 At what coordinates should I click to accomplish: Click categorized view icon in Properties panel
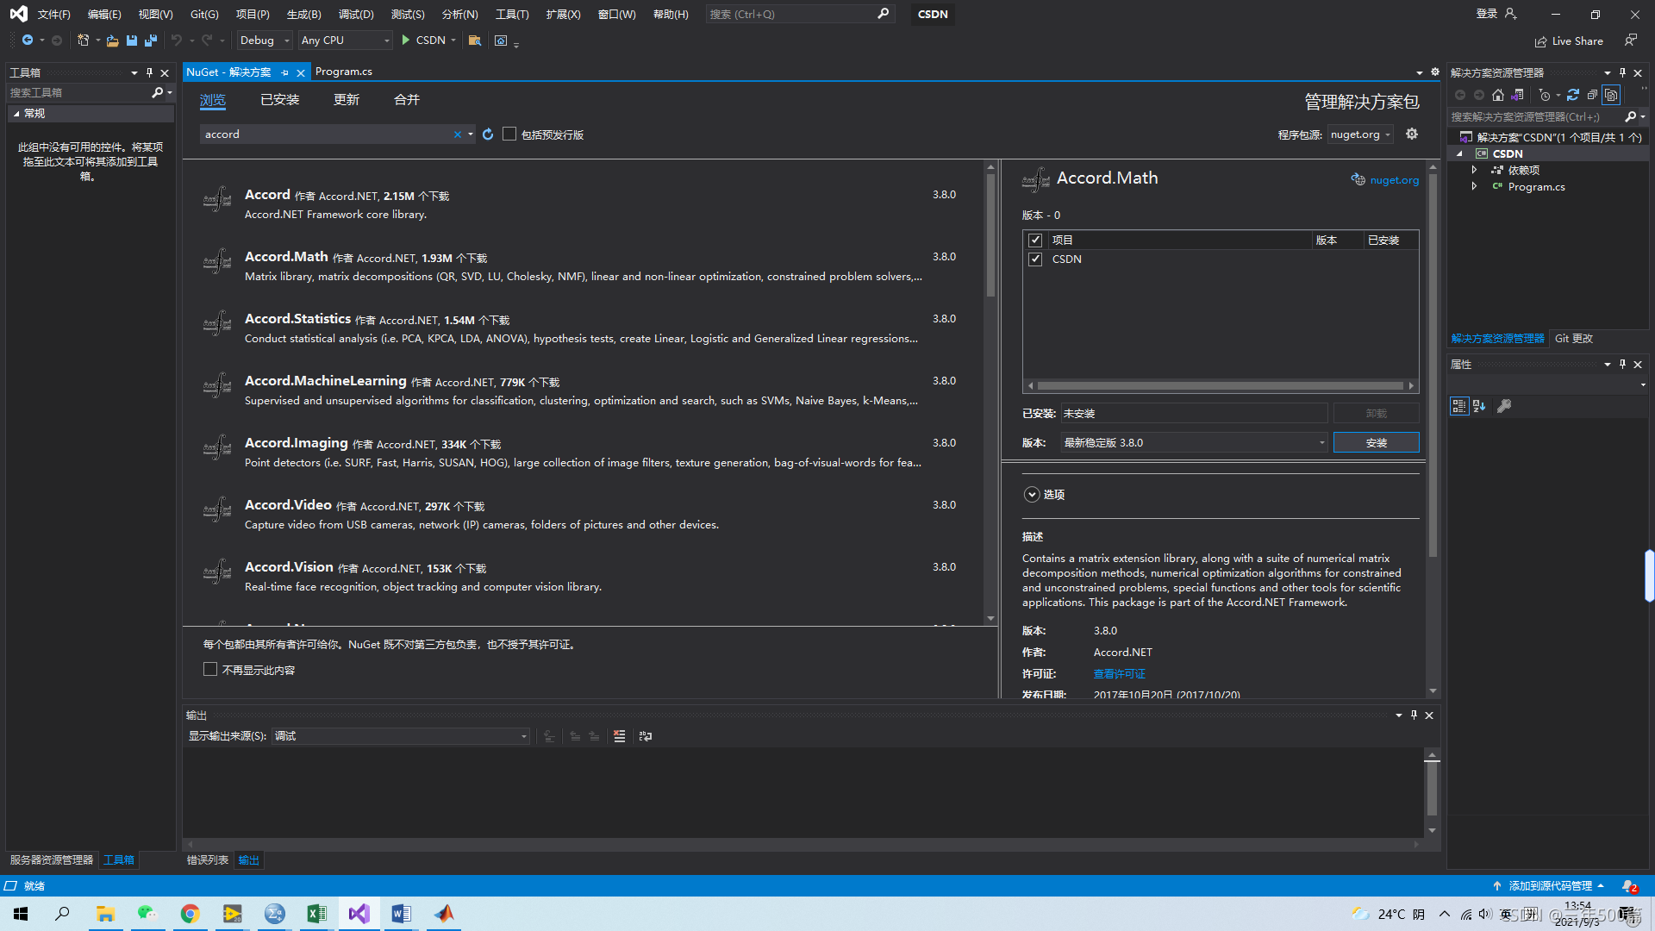1458,406
